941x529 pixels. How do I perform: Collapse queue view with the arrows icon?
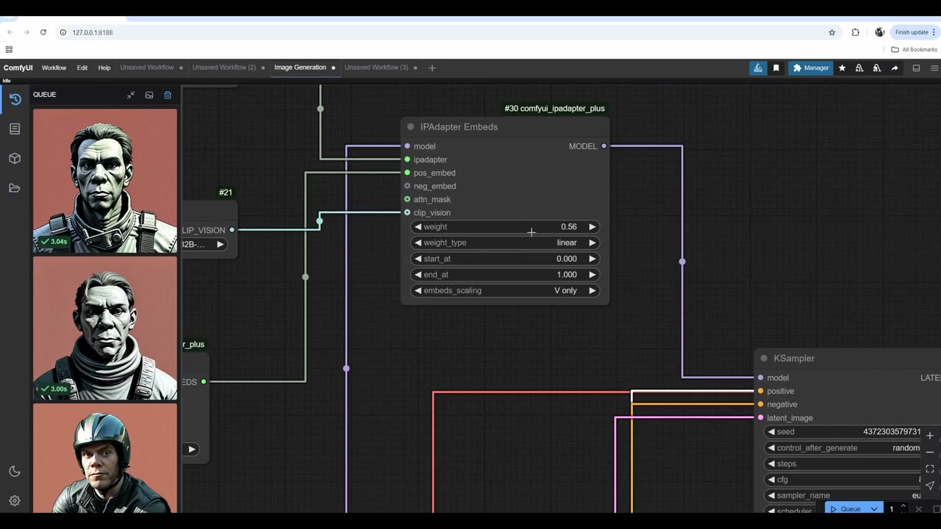pos(131,95)
